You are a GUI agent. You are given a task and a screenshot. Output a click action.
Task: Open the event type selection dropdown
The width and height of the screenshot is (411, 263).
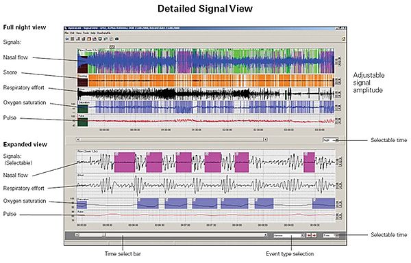coord(288,235)
